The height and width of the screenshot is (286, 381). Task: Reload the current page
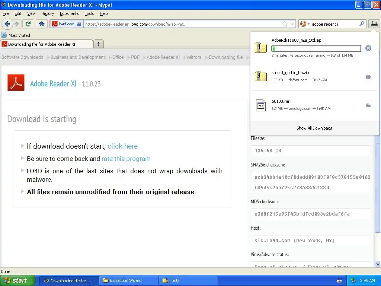pos(28,24)
